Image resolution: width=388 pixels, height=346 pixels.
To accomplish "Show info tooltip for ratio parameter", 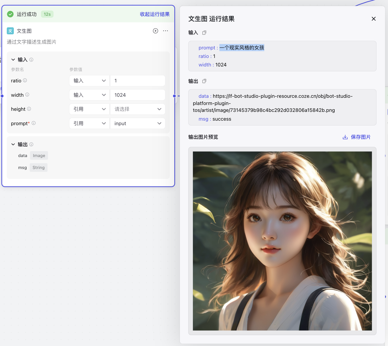I will pos(25,80).
